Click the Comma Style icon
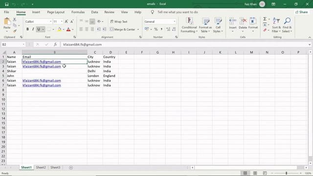Viewport: 313px width, 176px height. [x=161, y=29]
